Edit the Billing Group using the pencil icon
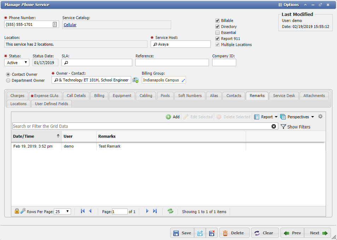 pyautogui.click(x=182, y=80)
